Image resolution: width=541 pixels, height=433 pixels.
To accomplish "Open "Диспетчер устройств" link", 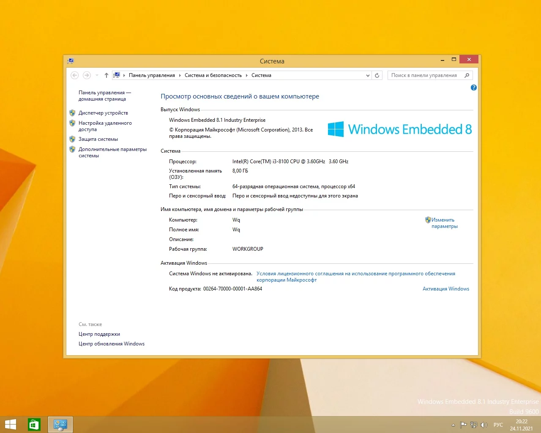I will pos(103,113).
